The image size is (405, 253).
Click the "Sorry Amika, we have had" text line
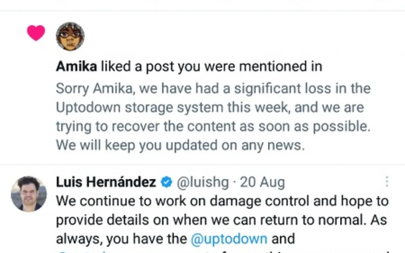[x=213, y=88]
